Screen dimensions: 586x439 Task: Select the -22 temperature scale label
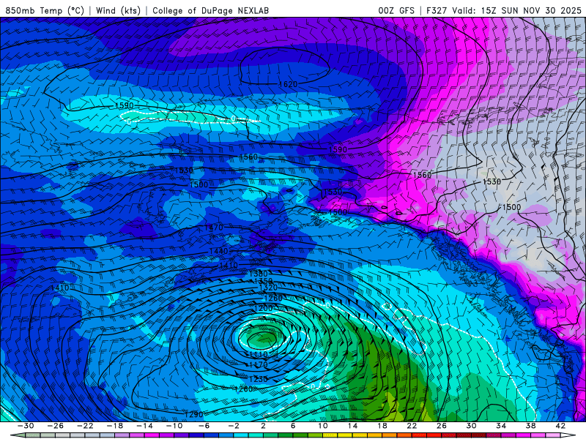(x=85, y=426)
